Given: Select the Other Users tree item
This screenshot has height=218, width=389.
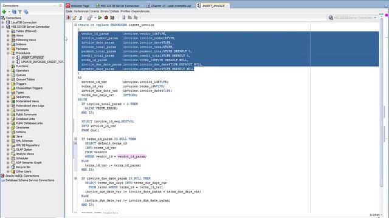Looking at the screenshot, I should (24, 171).
